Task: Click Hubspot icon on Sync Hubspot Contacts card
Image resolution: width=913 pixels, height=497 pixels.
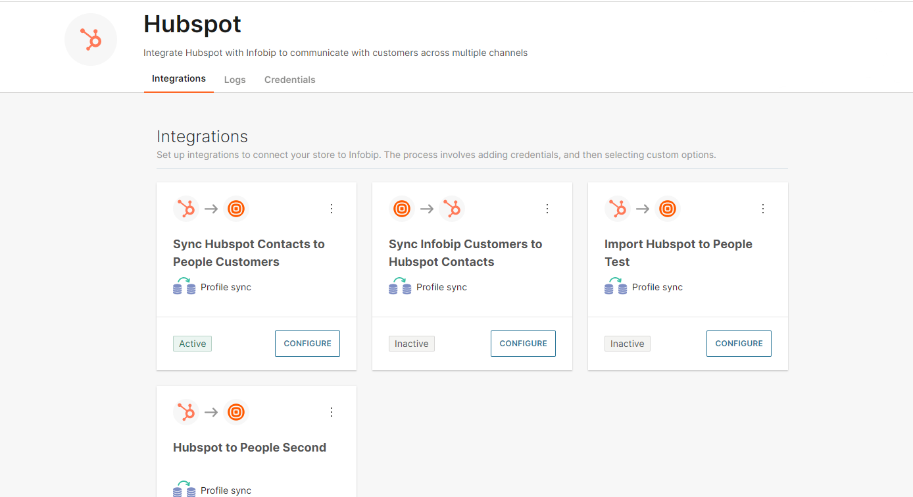Action: point(186,209)
